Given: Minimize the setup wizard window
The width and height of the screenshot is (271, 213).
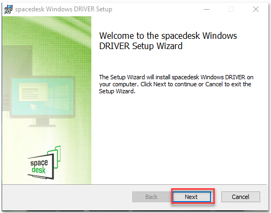Looking at the screenshot, I should coord(207,9).
